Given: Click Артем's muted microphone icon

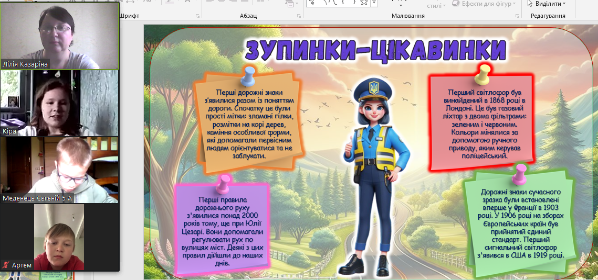Looking at the screenshot, I should 6,265.
